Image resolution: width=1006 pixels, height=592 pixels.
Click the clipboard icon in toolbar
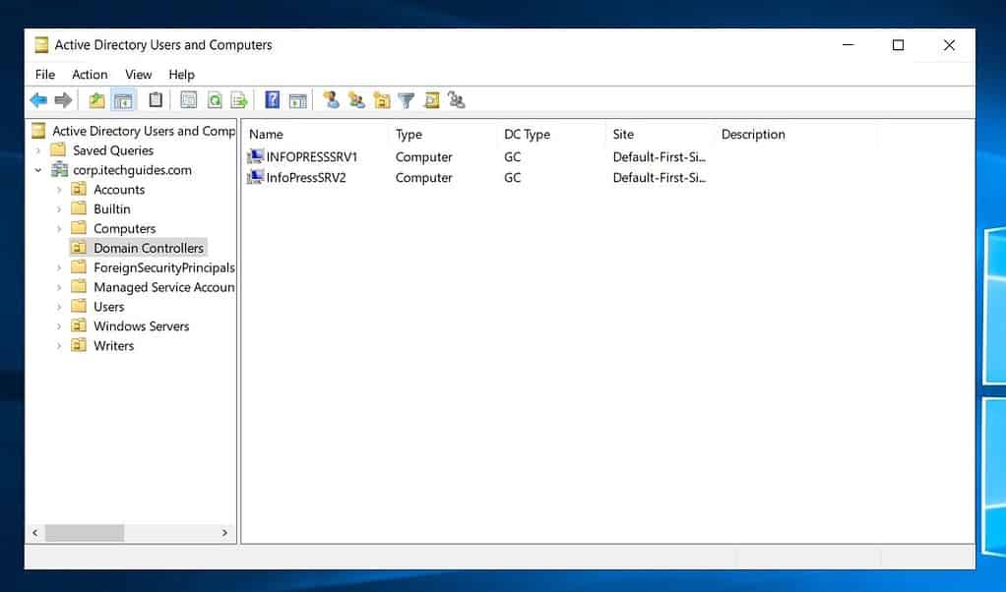(x=156, y=100)
